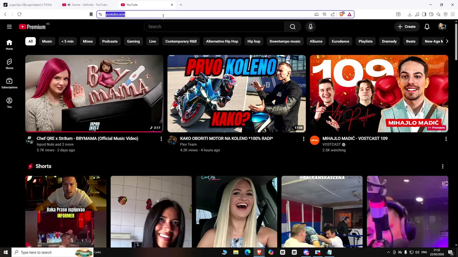The image size is (458, 257).
Task: Select the Contemporary R&B chip
Action: pos(181,41)
